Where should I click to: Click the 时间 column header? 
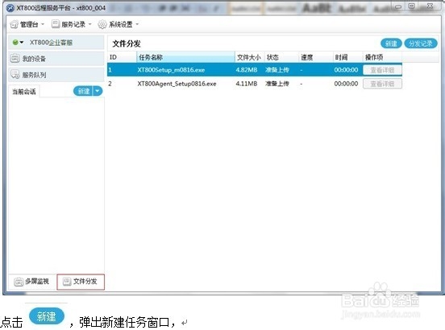pos(347,57)
